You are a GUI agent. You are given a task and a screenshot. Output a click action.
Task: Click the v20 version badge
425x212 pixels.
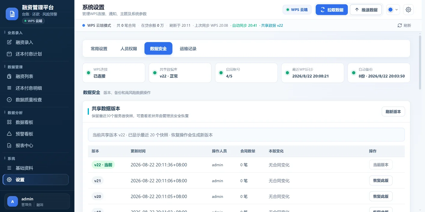click(x=97, y=196)
